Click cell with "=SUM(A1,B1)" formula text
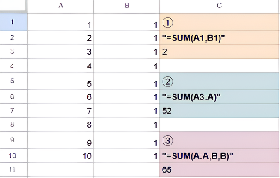Image resolution: width=280 pixels, height=178 pixels. 219,38
